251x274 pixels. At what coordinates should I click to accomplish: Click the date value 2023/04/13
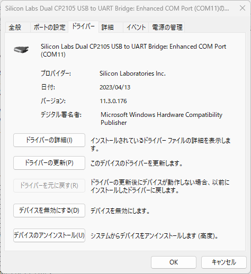pyautogui.click(x=115, y=87)
